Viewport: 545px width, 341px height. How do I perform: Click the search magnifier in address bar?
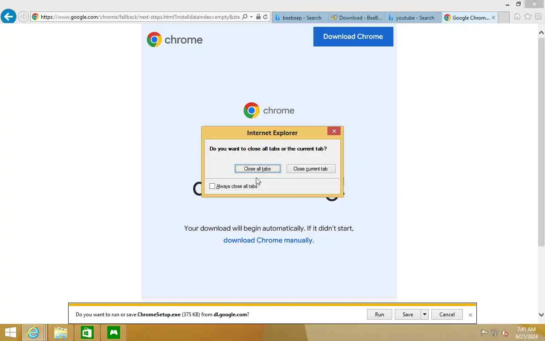244,17
